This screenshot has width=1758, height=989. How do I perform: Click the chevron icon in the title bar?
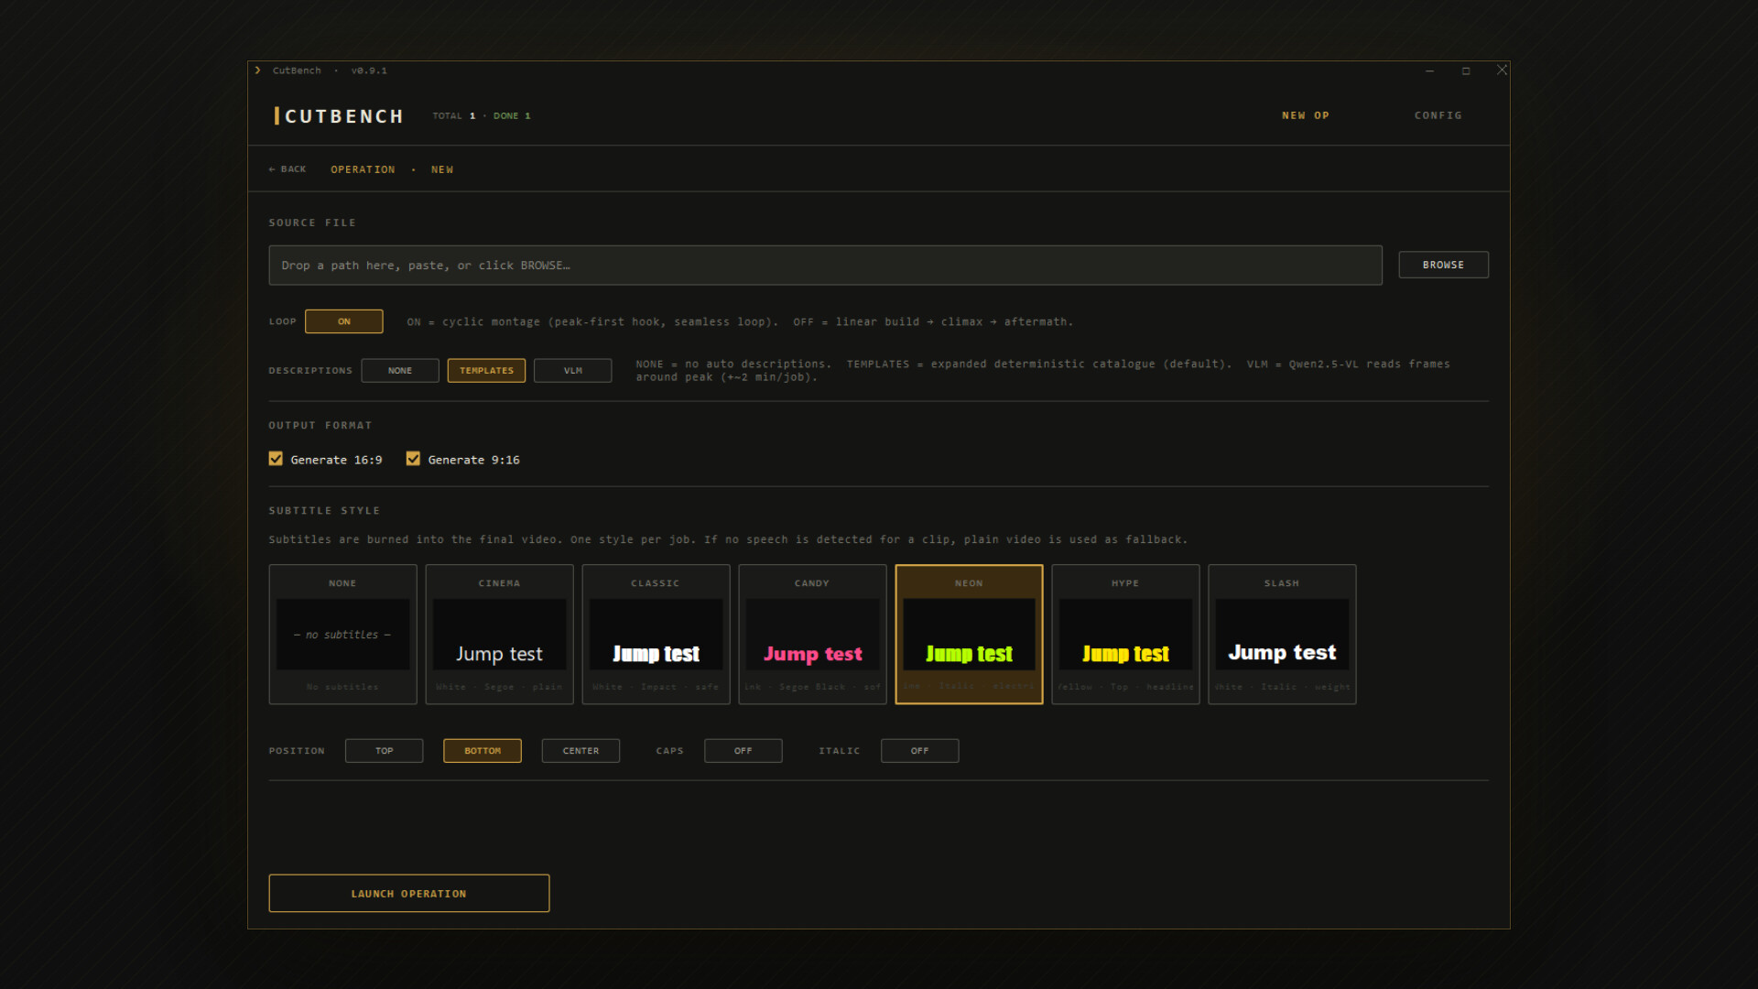[x=258, y=71]
